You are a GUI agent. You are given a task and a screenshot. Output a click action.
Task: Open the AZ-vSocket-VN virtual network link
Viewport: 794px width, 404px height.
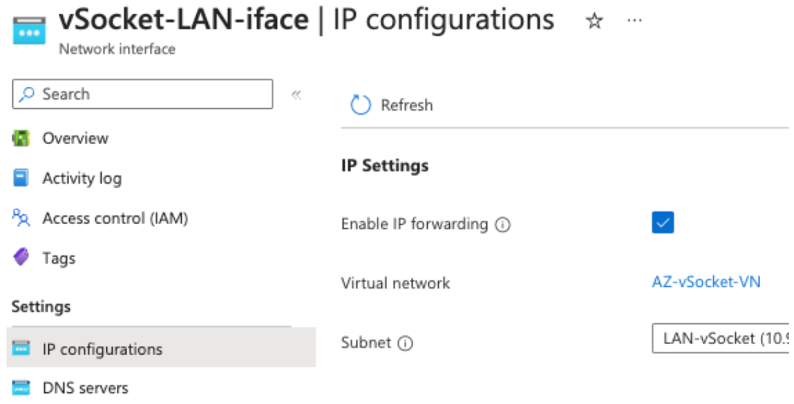706,282
